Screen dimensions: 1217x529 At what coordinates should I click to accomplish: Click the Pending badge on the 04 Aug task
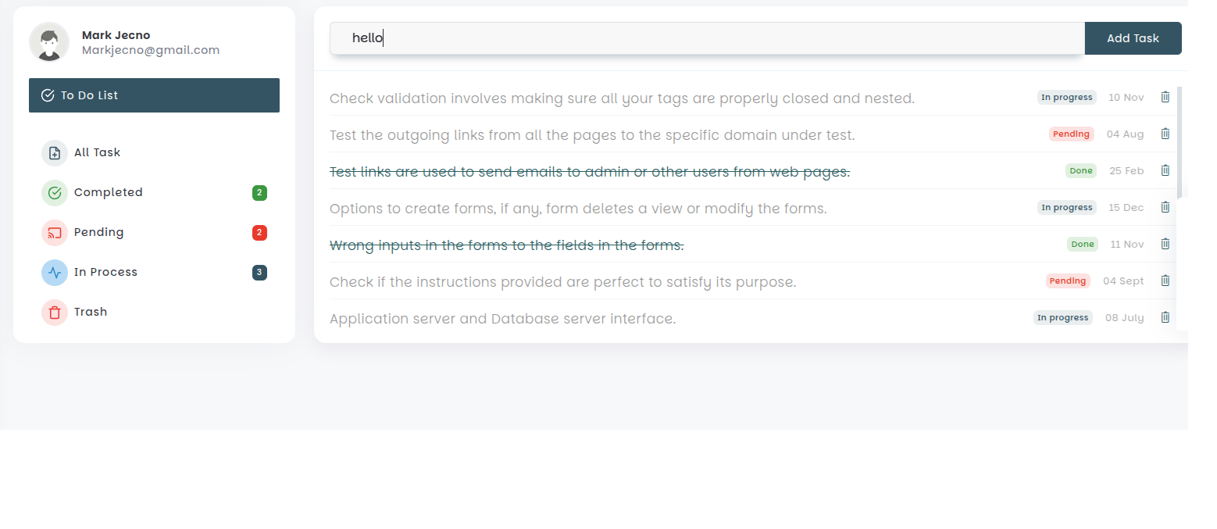pos(1071,134)
